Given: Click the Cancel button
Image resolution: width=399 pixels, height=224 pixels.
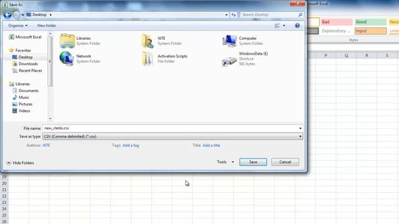Looking at the screenshot, I should pyautogui.click(x=285, y=162).
